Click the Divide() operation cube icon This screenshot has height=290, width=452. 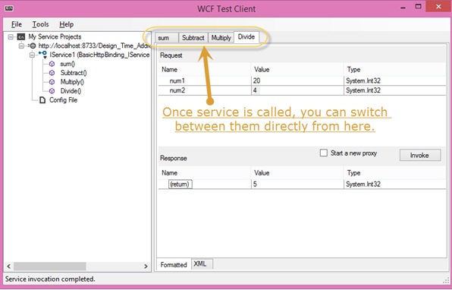point(52,91)
